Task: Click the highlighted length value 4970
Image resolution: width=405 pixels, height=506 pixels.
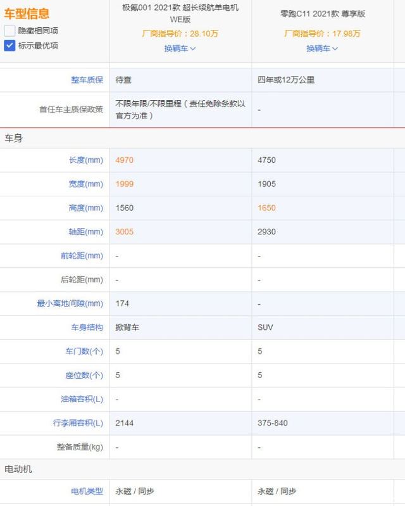Action: (x=125, y=160)
